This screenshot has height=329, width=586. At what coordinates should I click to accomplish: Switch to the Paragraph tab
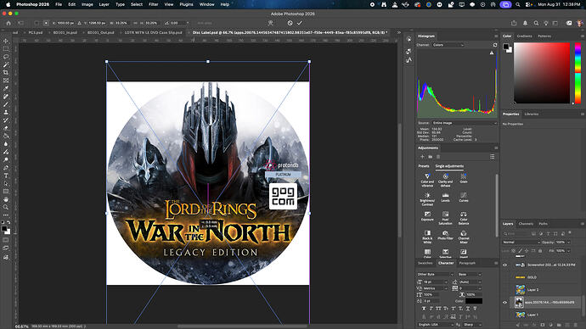[x=467, y=263]
